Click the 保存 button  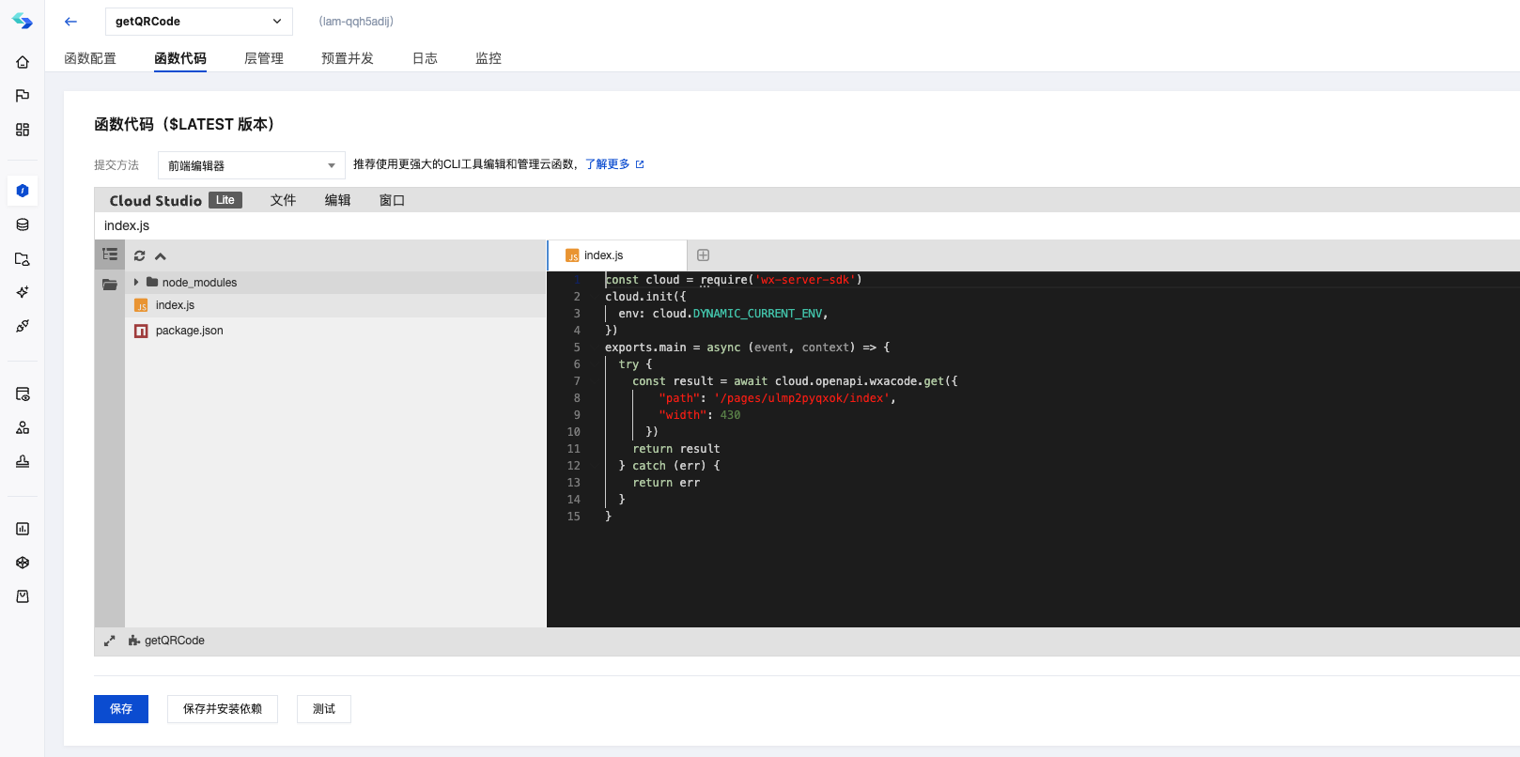tap(121, 709)
